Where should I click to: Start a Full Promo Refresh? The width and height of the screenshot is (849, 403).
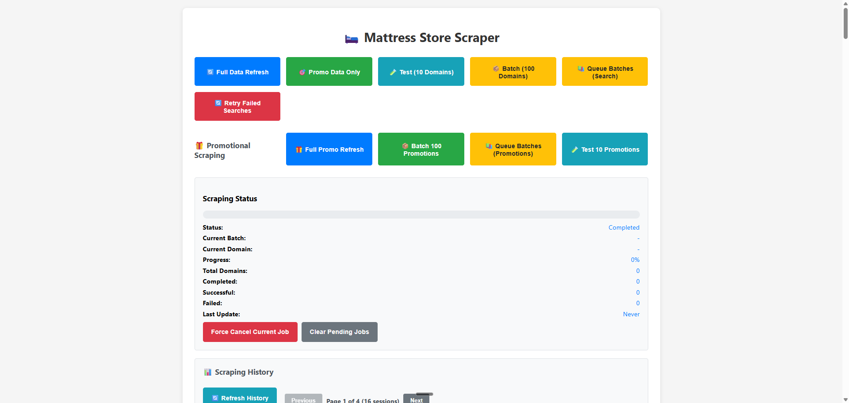(329, 149)
